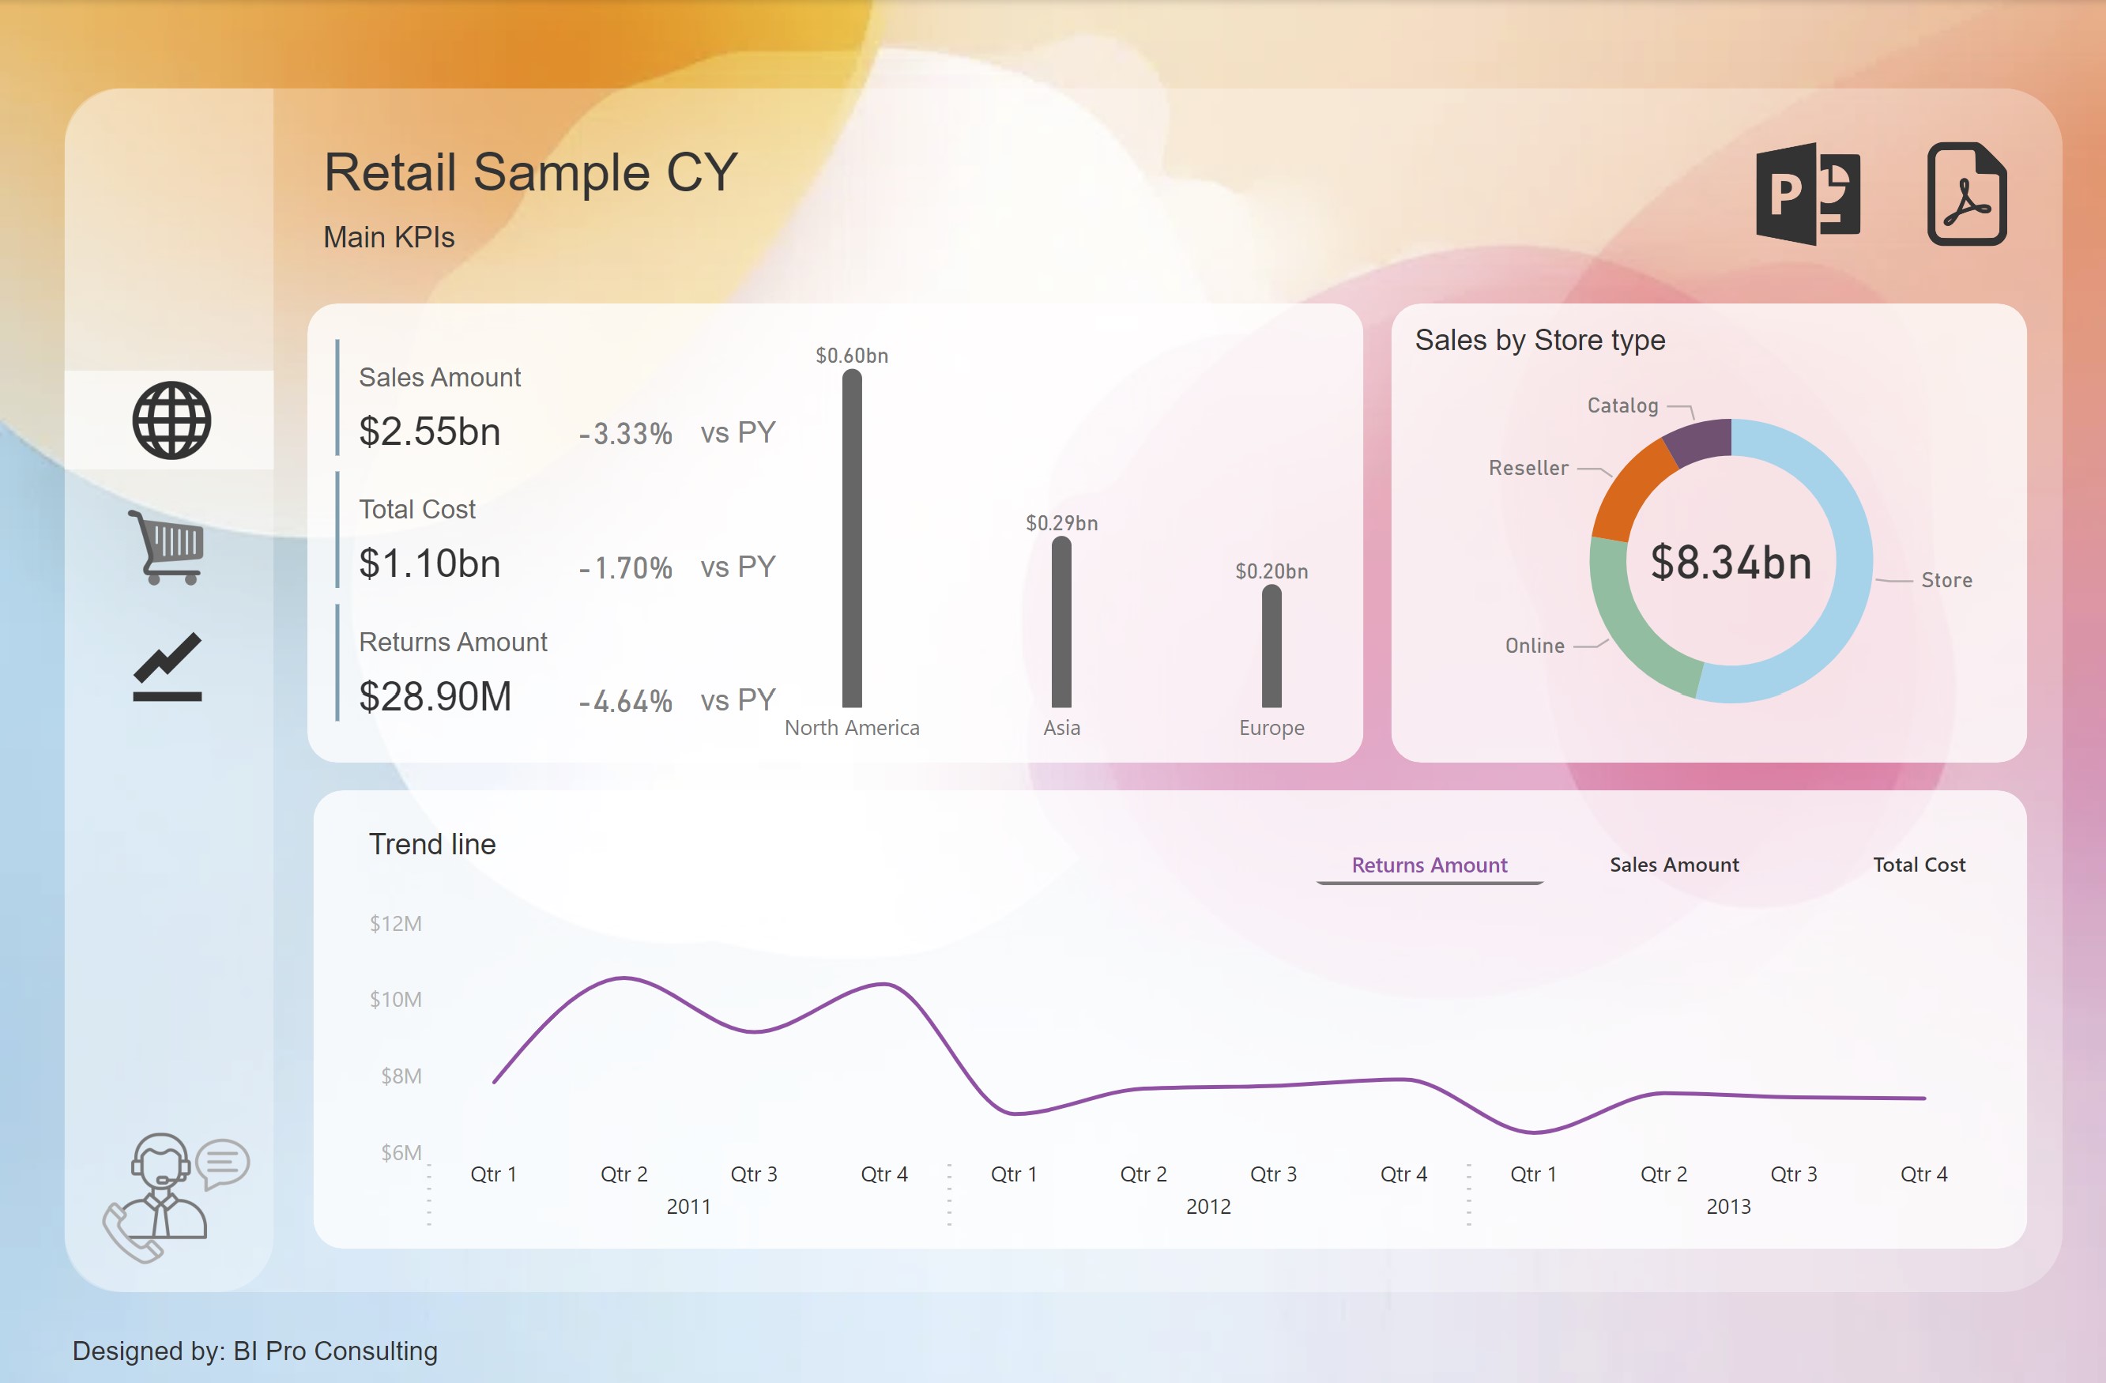Select the Europe bar
This screenshot has height=1383, width=2106.
coord(1271,646)
